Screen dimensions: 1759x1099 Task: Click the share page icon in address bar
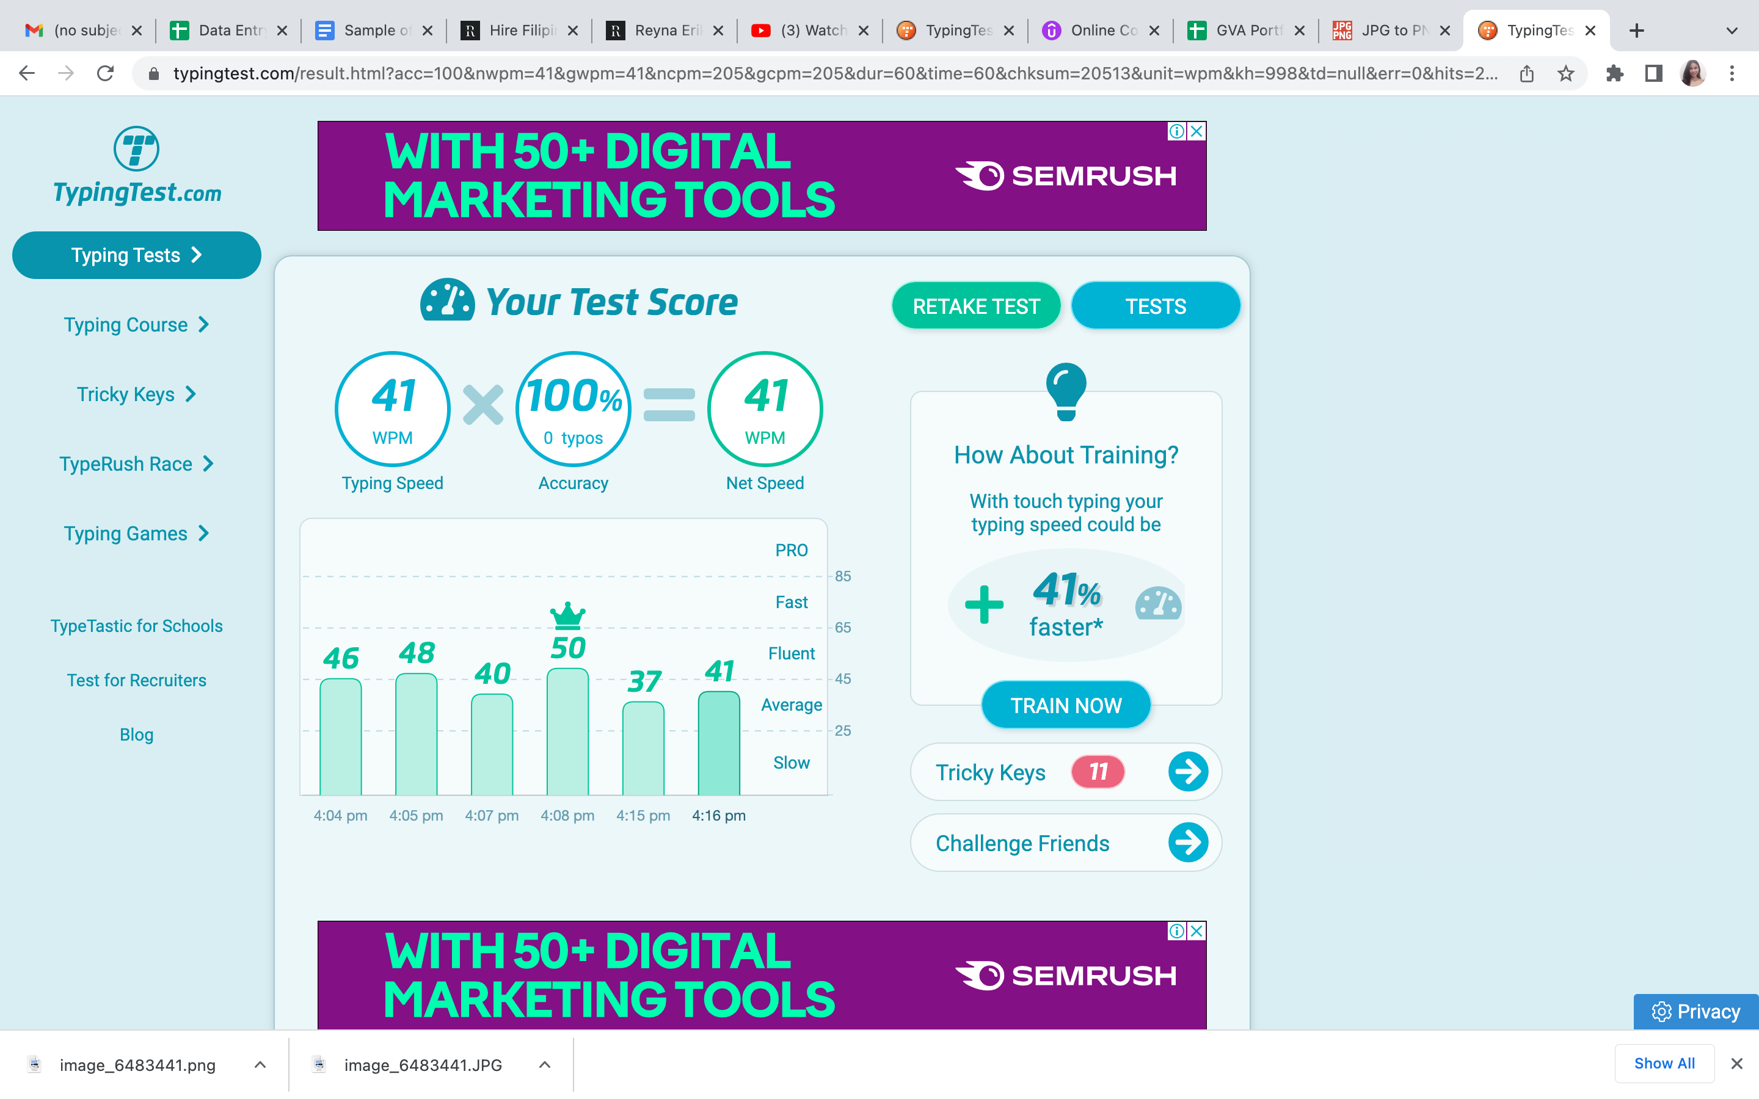pyautogui.click(x=1526, y=73)
